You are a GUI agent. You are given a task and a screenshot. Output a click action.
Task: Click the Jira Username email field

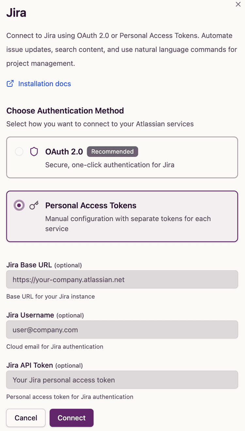click(x=122, y=330)
